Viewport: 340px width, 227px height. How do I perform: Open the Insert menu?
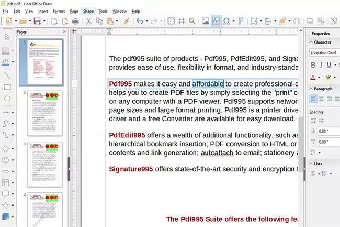click(x=43, y=12)
